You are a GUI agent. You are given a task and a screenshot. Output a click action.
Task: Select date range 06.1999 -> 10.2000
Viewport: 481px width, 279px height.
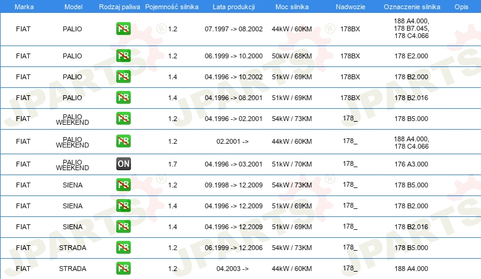click(234, 56)
